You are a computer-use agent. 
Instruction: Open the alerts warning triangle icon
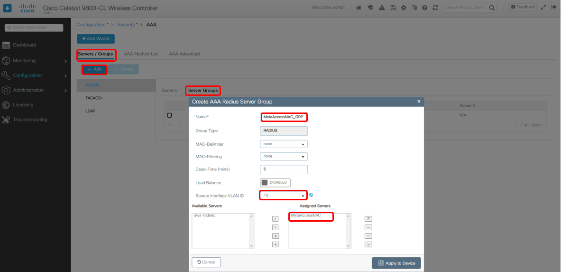coord(382,8)
